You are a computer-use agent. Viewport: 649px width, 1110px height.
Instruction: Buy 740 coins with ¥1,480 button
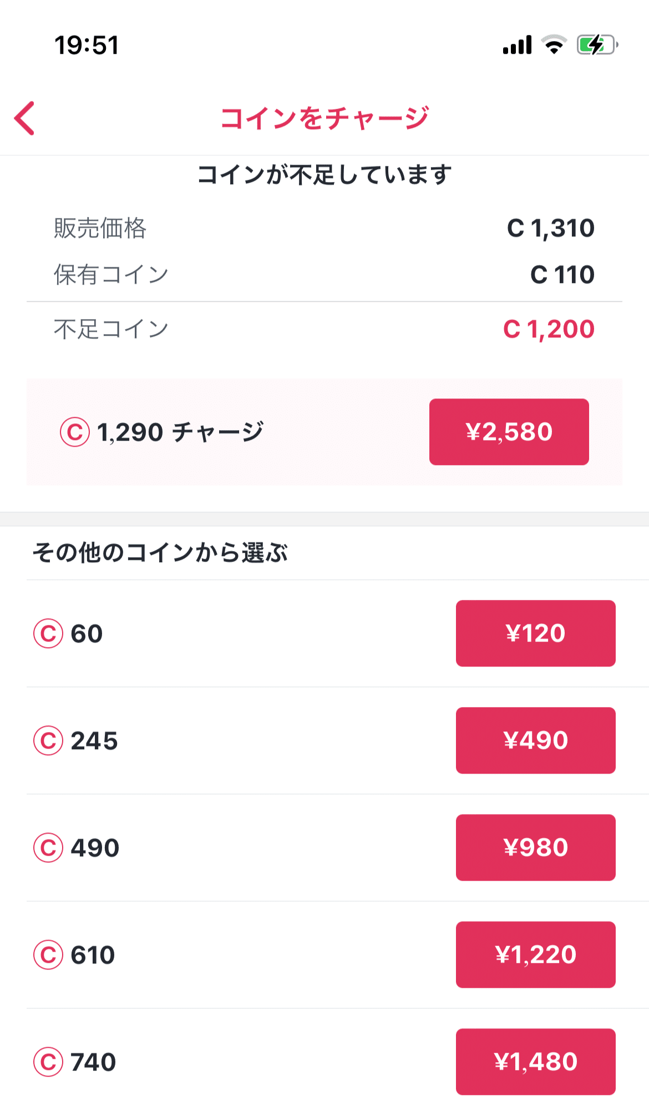point(535,1062)
